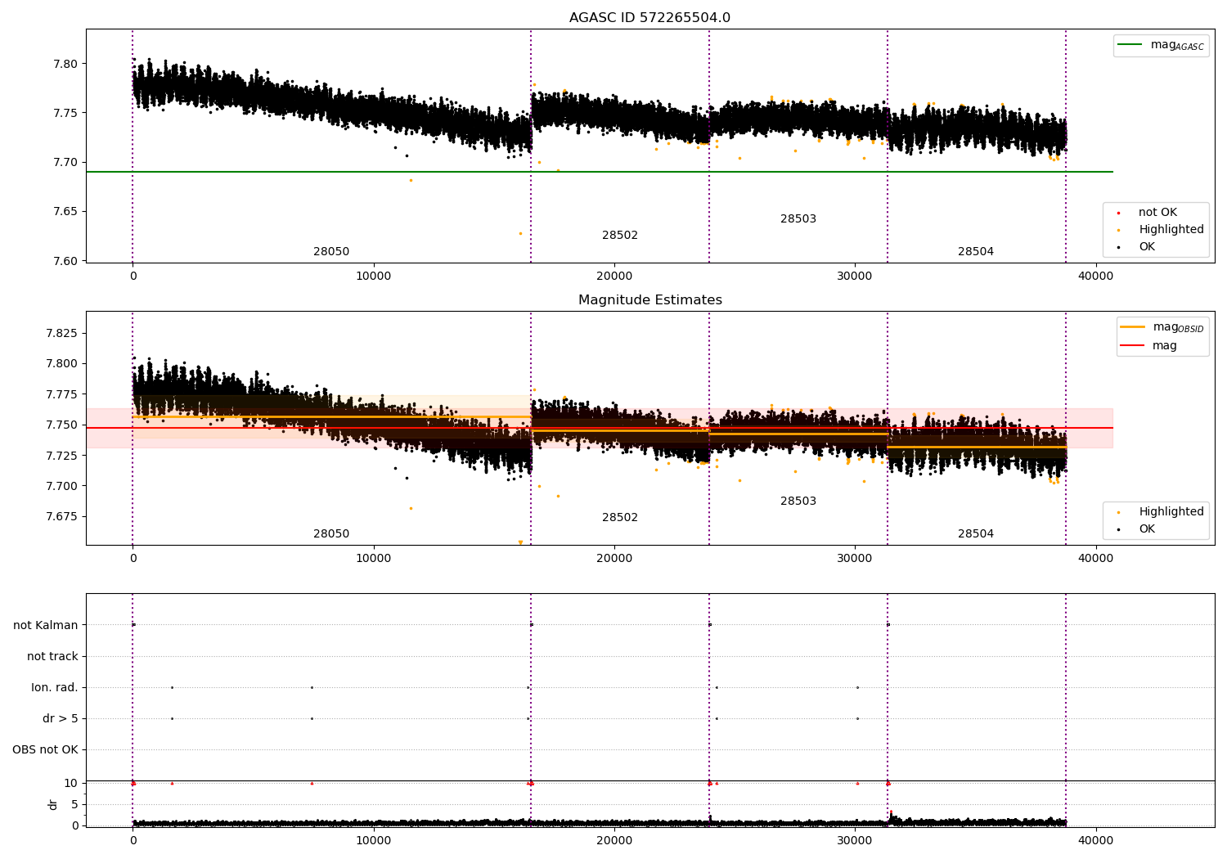This screenshot has width=1227, height=859.
Task: Click the 7.70 y-axis tick label
Action: tap(65, 162)
